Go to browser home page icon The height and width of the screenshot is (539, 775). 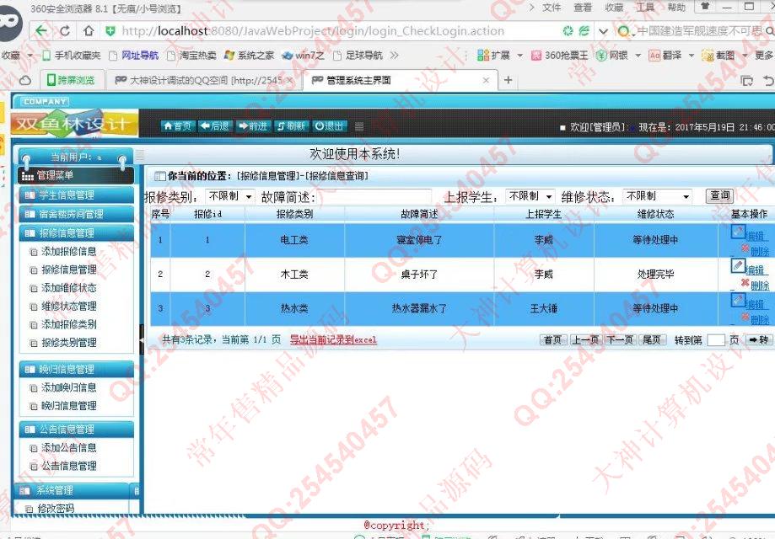(89, 31)
